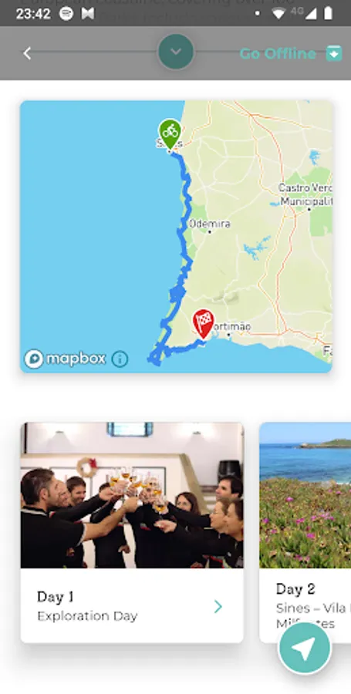
Task: Tap the Wi-Fi signal status icon
Action: [x=278, y=14]
